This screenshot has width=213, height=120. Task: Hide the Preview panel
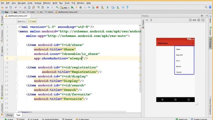point(207,16)
